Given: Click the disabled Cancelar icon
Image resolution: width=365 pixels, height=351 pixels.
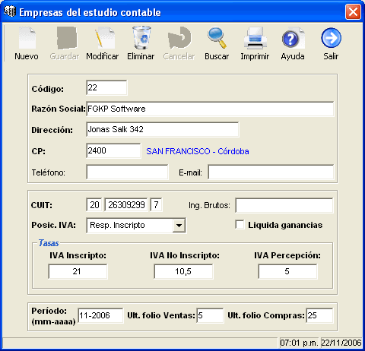Looking at the screenshot, I should [179, 38].
